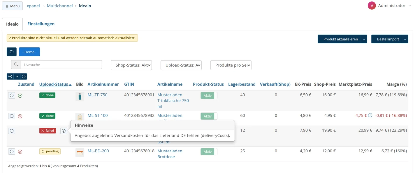Open Multichannel breadcrumb link
Viewport: 415px width, 173px height.
(x=60, y=6)
